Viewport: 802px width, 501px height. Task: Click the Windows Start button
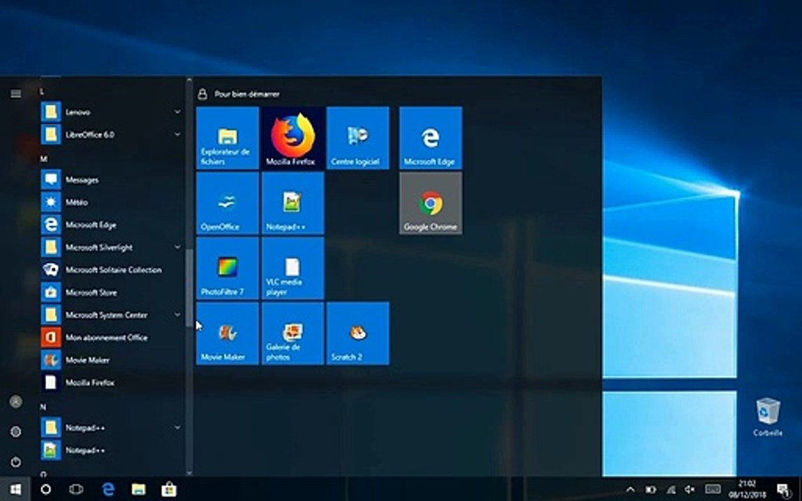click(15, 489)
